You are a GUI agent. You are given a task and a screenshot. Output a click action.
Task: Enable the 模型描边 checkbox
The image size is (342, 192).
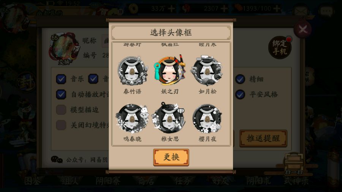pos(61,110)
